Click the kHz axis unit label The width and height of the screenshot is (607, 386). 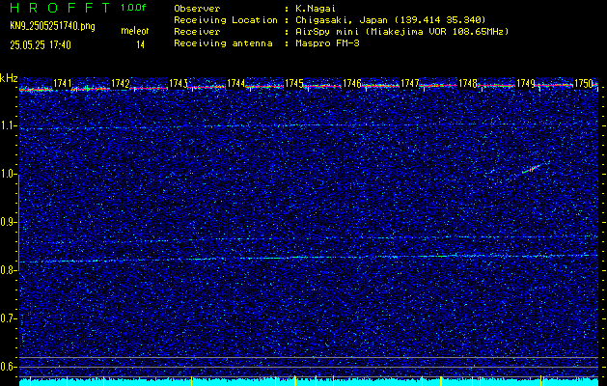point(9,78)
